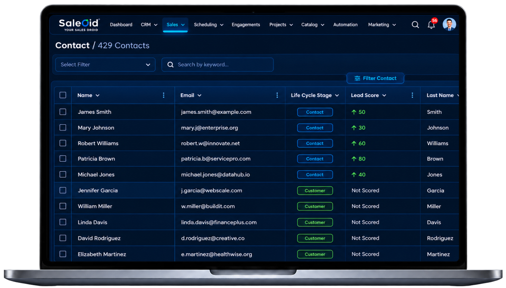Open the global search magnifier icon
This screenshot has width=506, height=288.
(415, 25)
